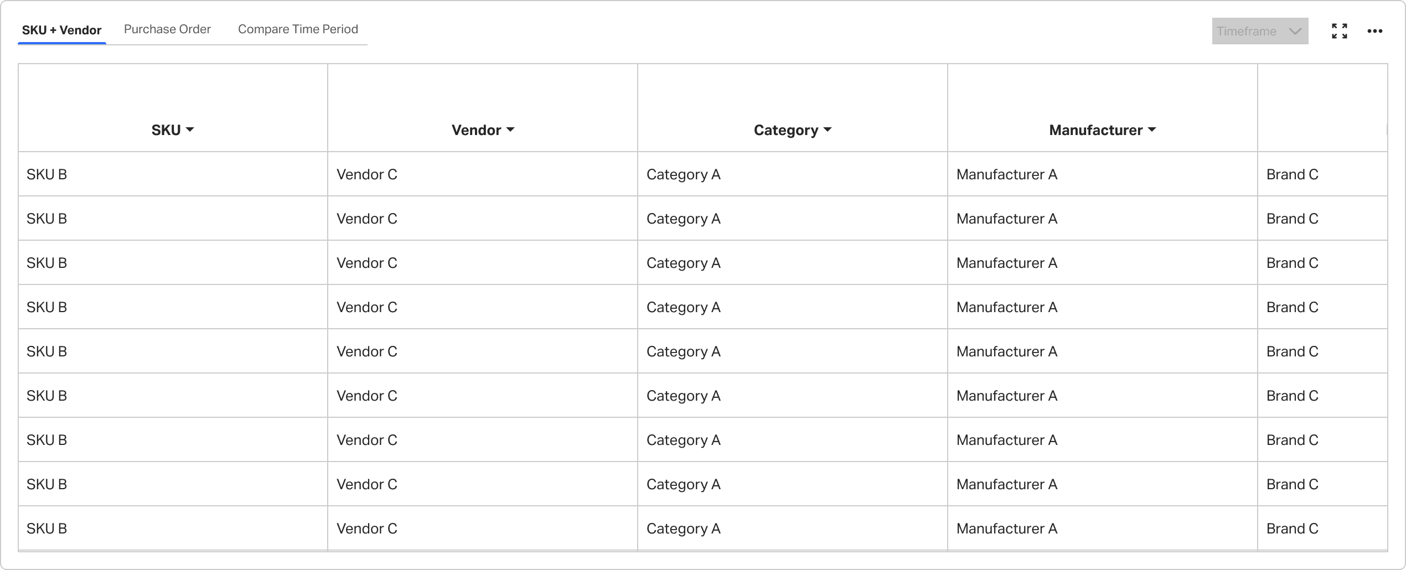The height and width of the screenshot is (570, 1406).
Task: Click the Timeframe dropdown chevron
Action: click(x=1295, y=31)
